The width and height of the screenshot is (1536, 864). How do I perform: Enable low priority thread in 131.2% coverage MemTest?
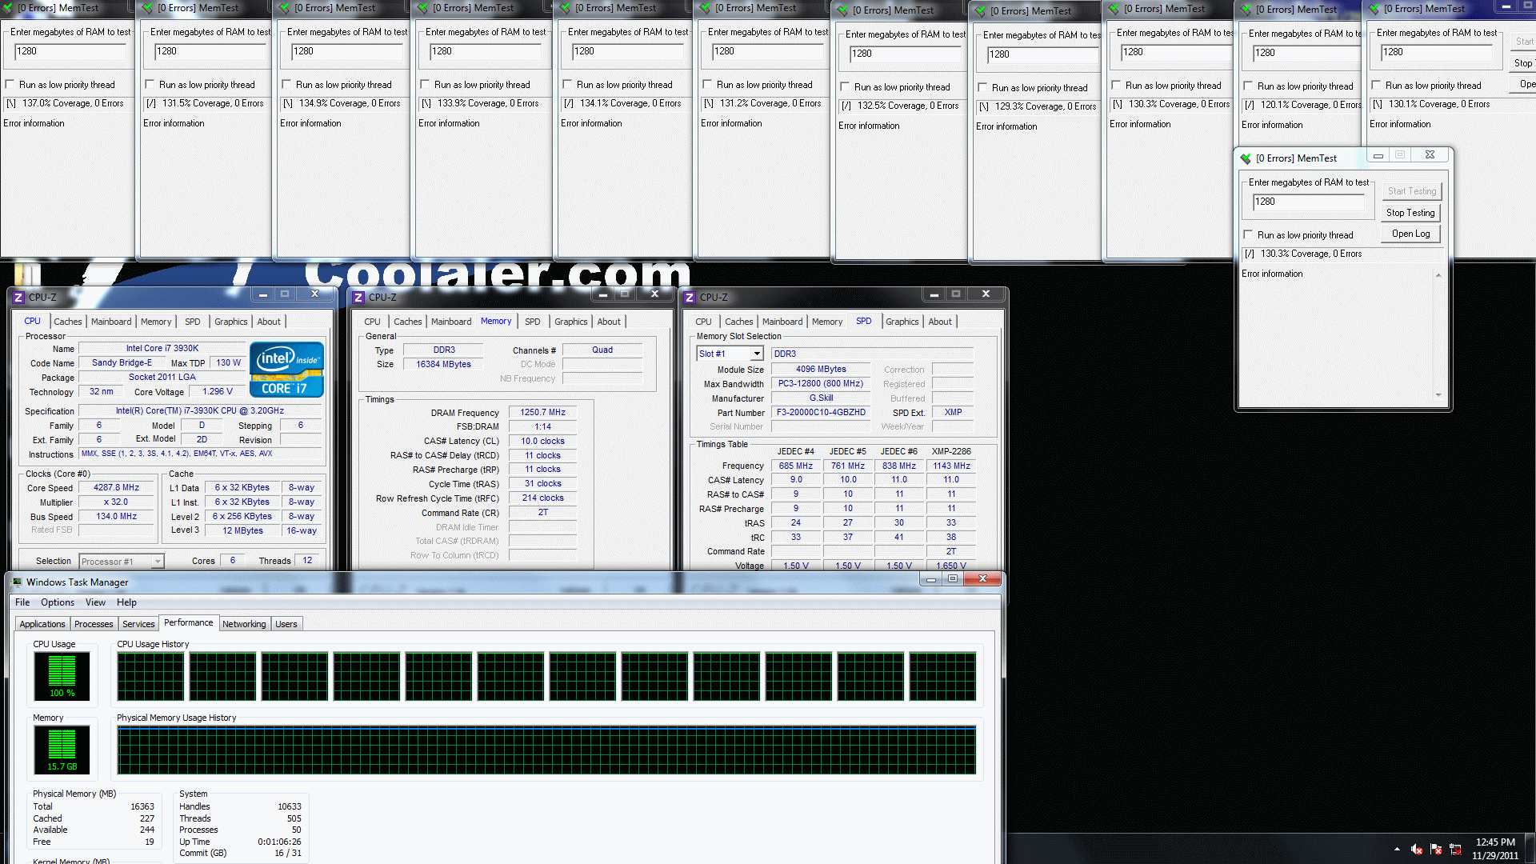point(707,84)
